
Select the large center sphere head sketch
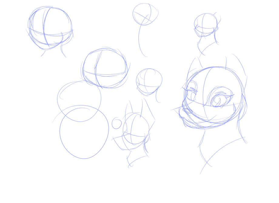pyautogui.click(x=105, y=68)
